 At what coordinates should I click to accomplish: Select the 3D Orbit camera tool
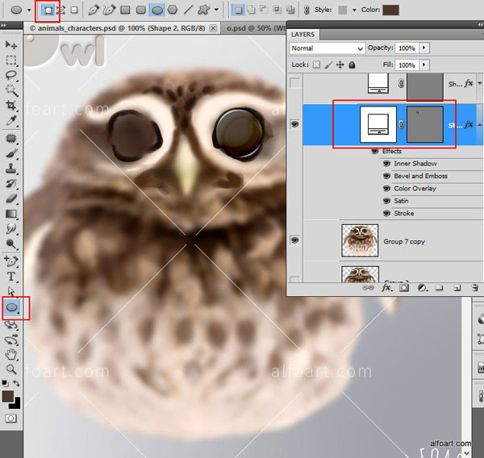11,339
